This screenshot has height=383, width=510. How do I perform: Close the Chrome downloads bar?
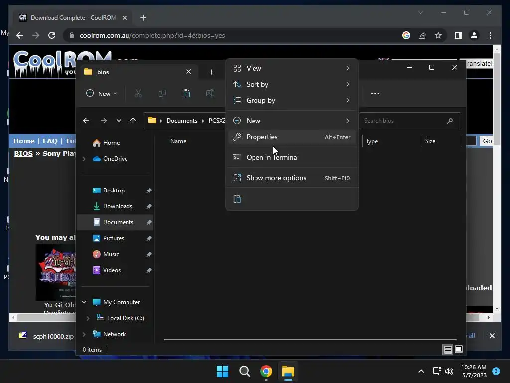point(492,336)
